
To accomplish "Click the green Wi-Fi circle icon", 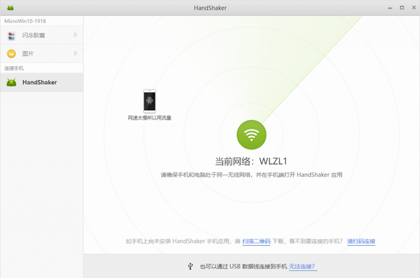I will point(251,134).
